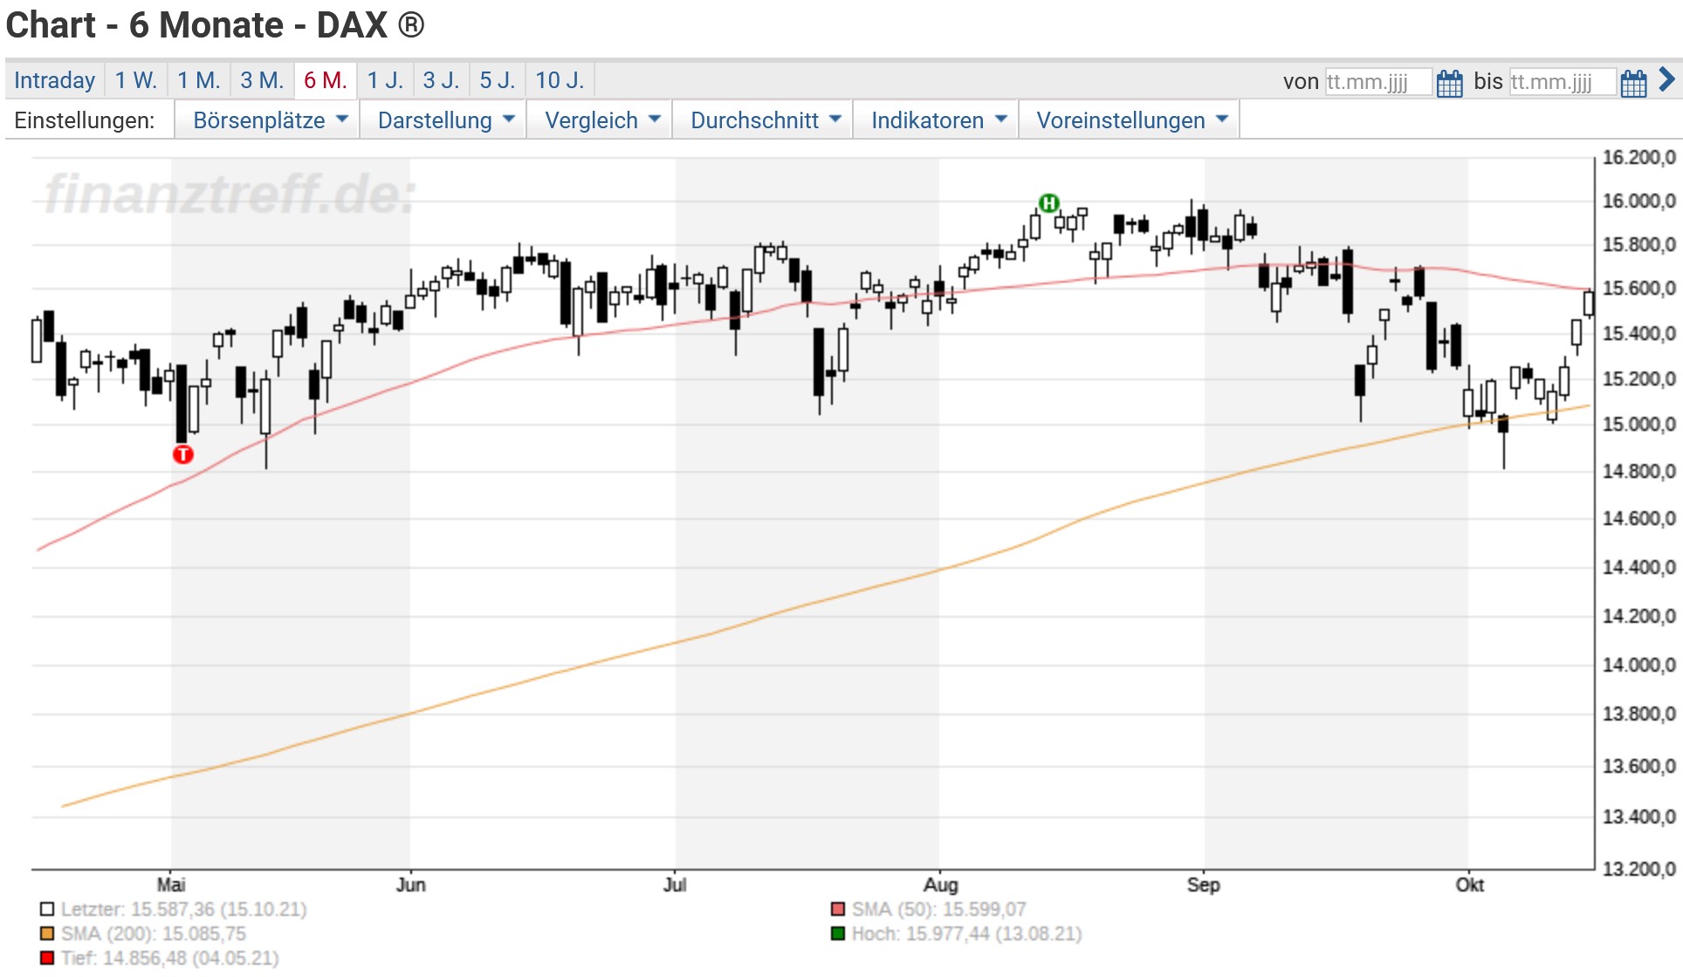The height and width of the screenshot is (977, 1683).
Task: Click the pink SMA (50) legend swatch
Action: pos(838,909)
